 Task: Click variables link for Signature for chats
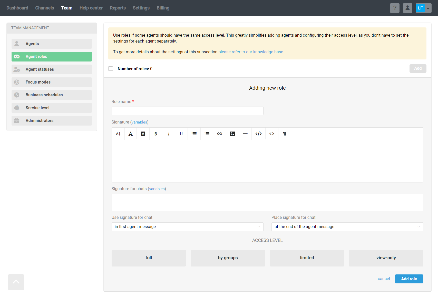[157, 189]
